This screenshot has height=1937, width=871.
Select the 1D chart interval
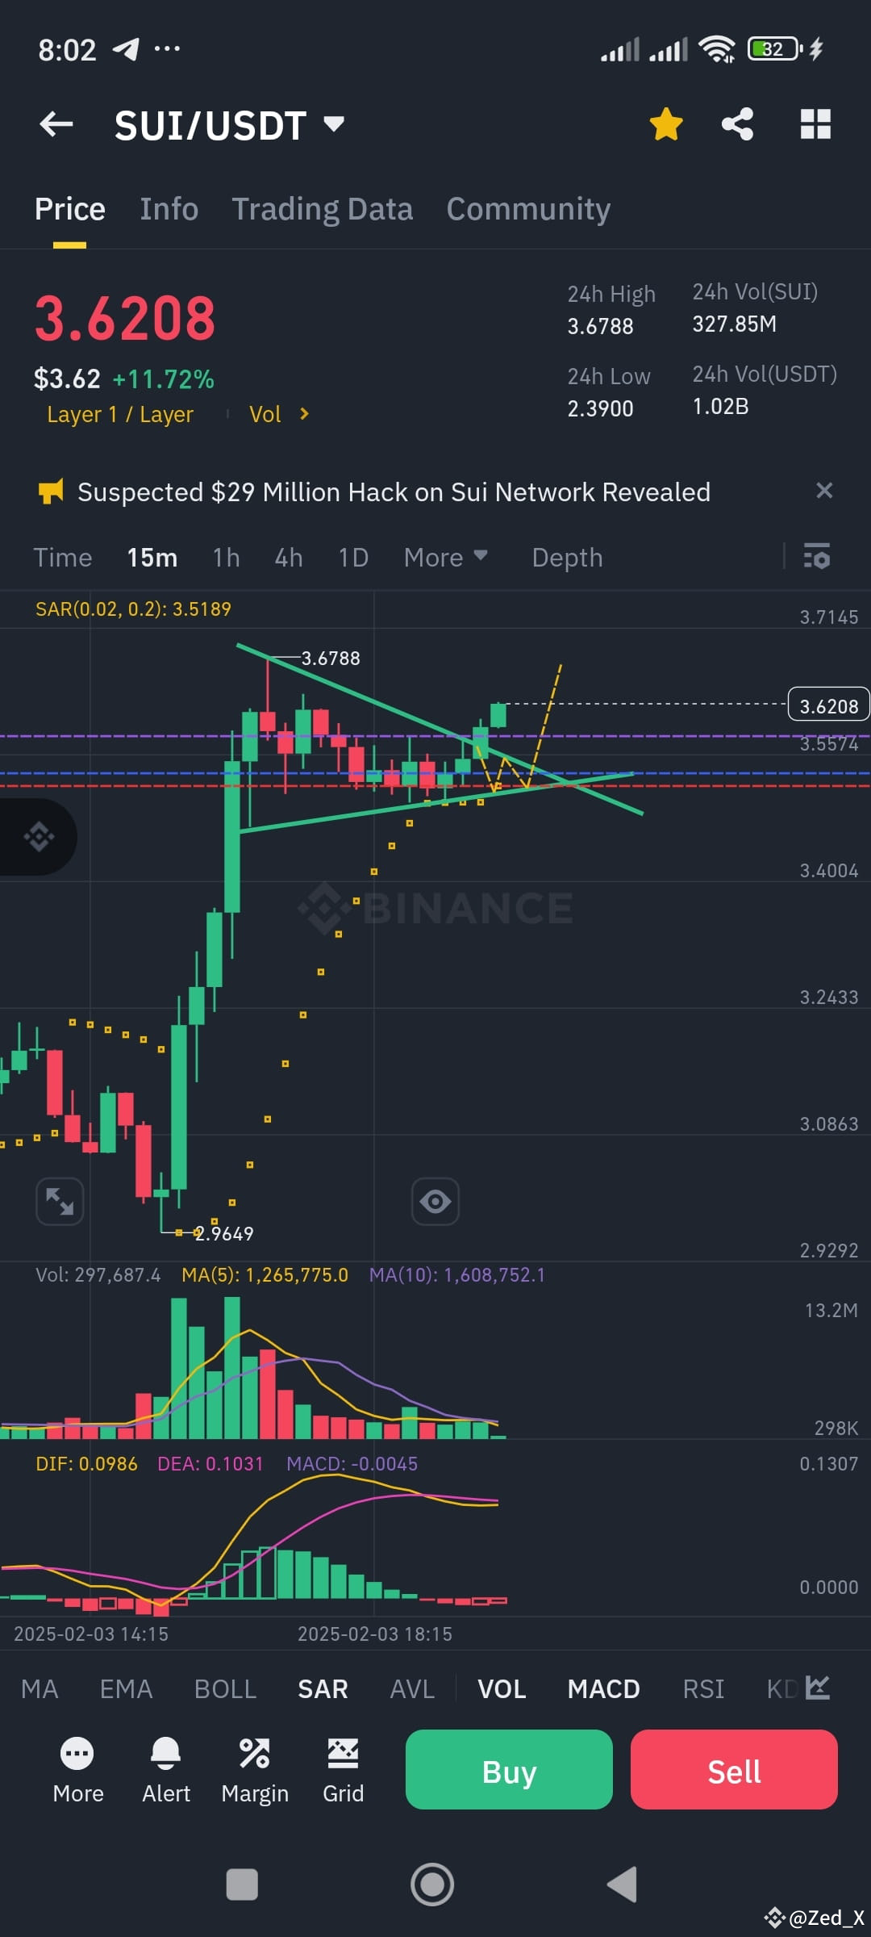[353, 558]
